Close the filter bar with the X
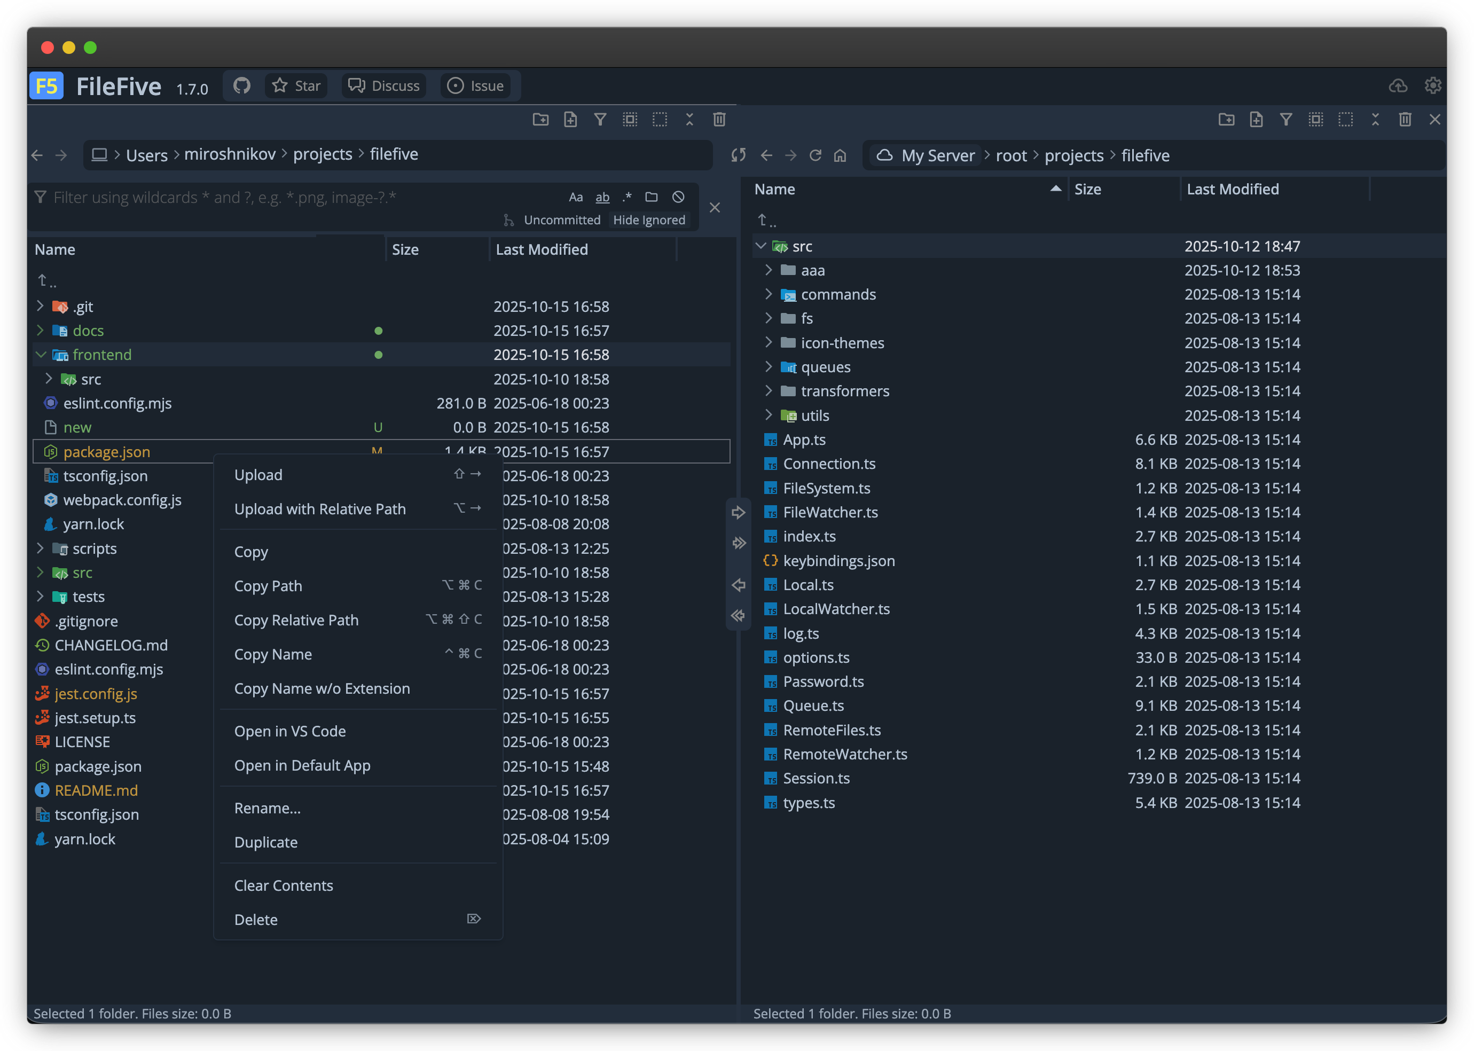The width and height of the screenshot is (1474, 1051). (x=715, y=208)
